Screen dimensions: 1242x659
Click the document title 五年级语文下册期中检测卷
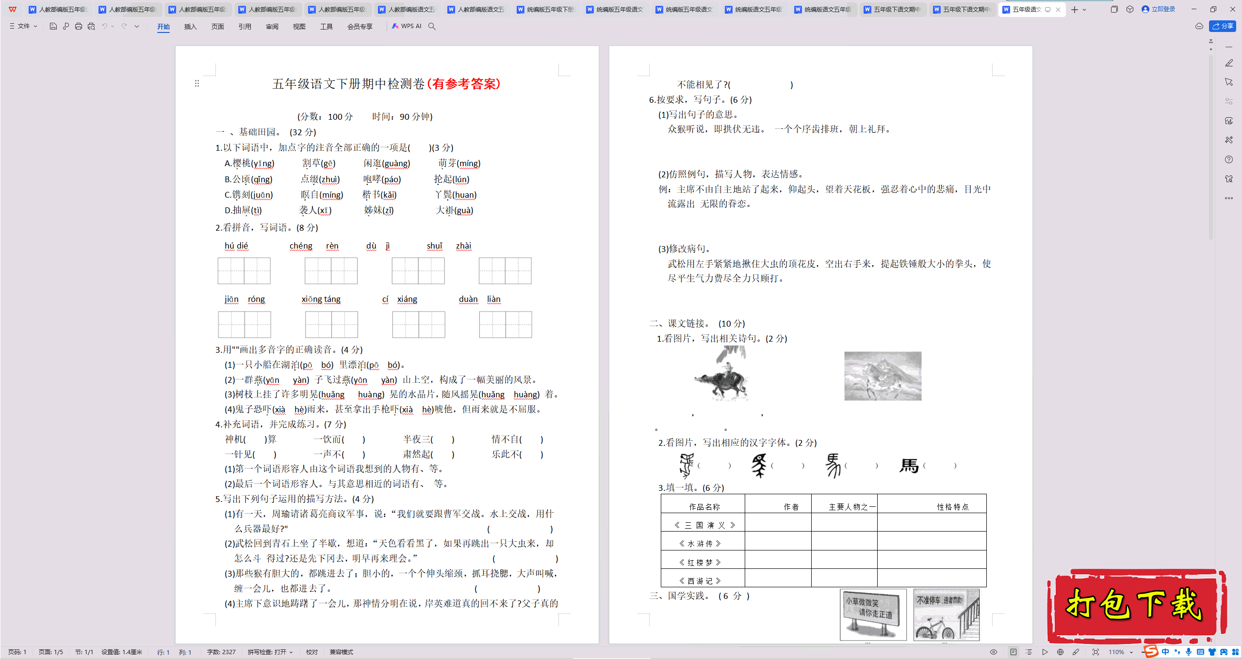[x=348, y=84]
